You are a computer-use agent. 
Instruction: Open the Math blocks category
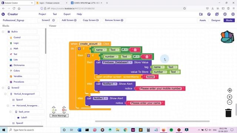pyautogui.click(x=16, y=48)
